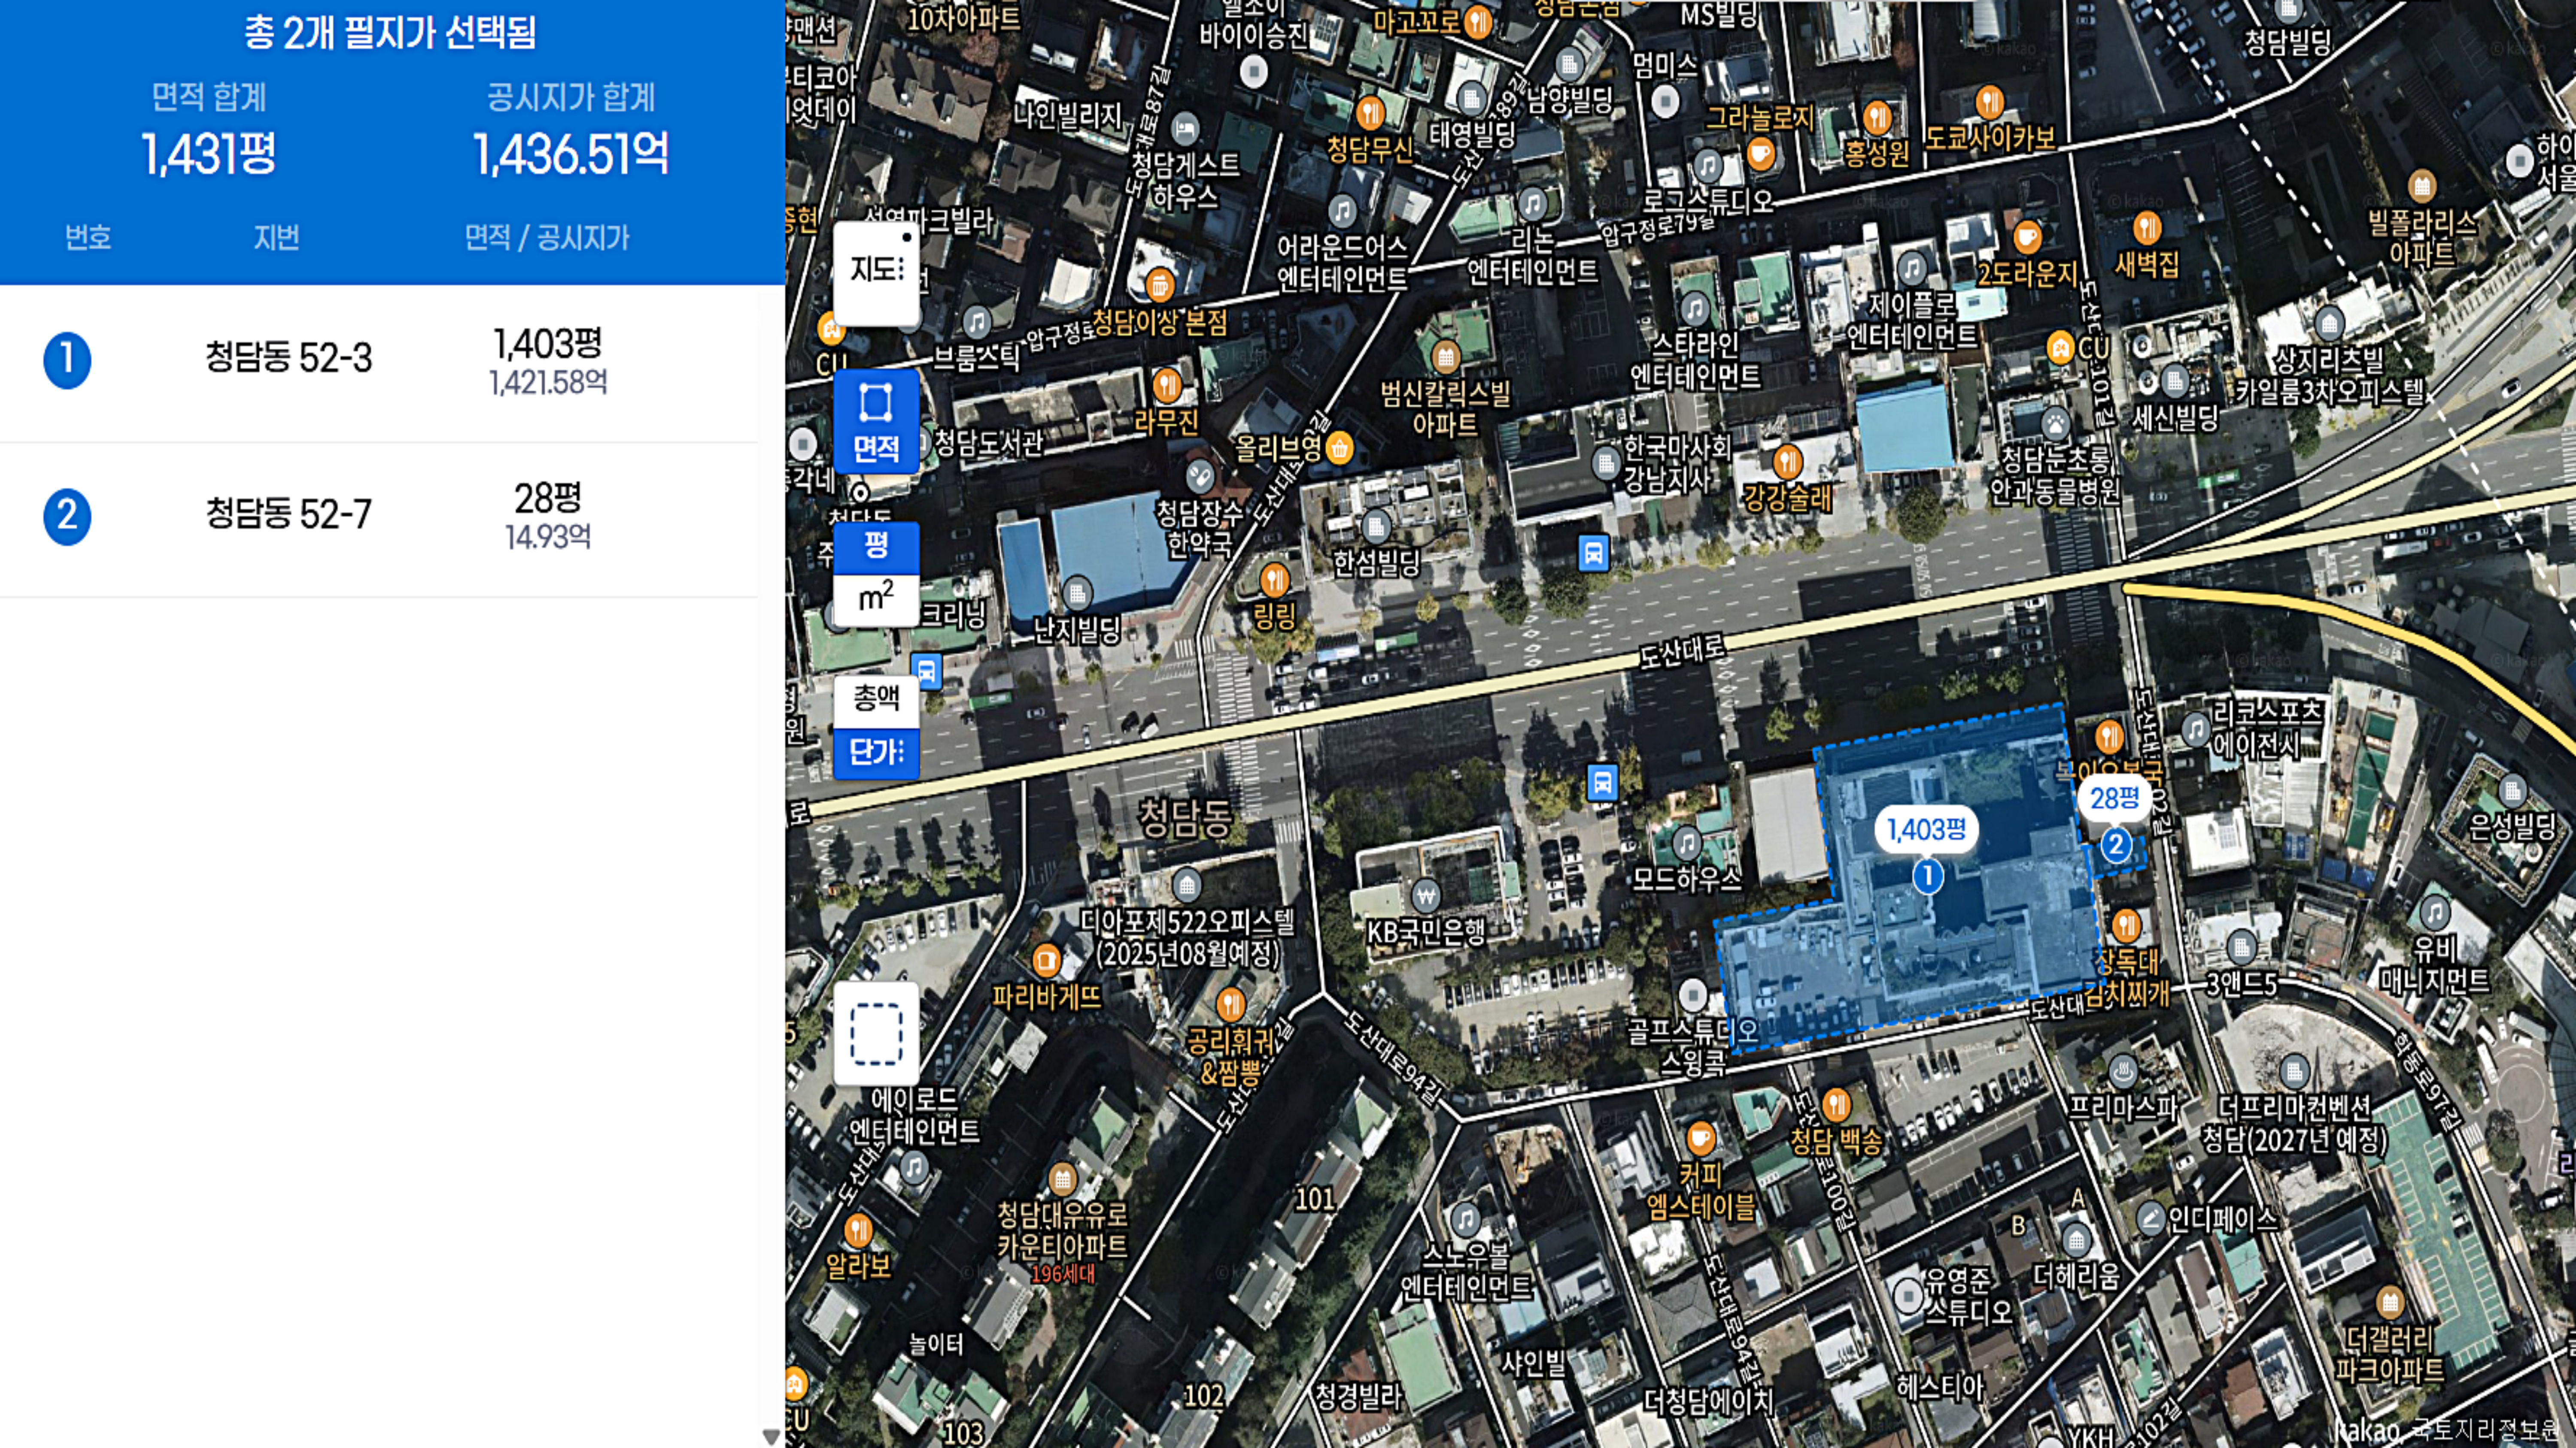This screenshot has height=1448, width=2576.
Task: Click the number 2 badge in the list
Action: point(67,517)
